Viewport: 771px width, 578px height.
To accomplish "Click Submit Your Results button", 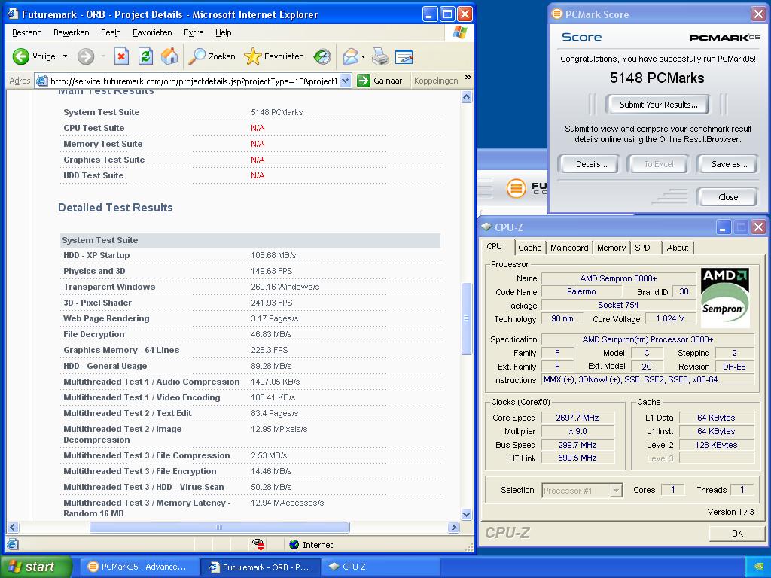I will (x=658, y=105).
